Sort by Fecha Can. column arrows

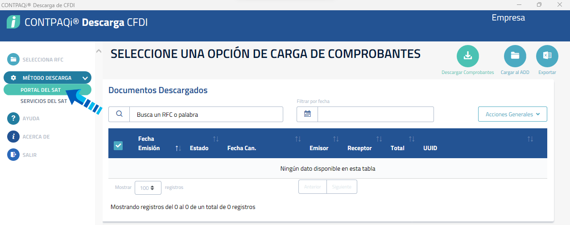click(x=298, y=139)
